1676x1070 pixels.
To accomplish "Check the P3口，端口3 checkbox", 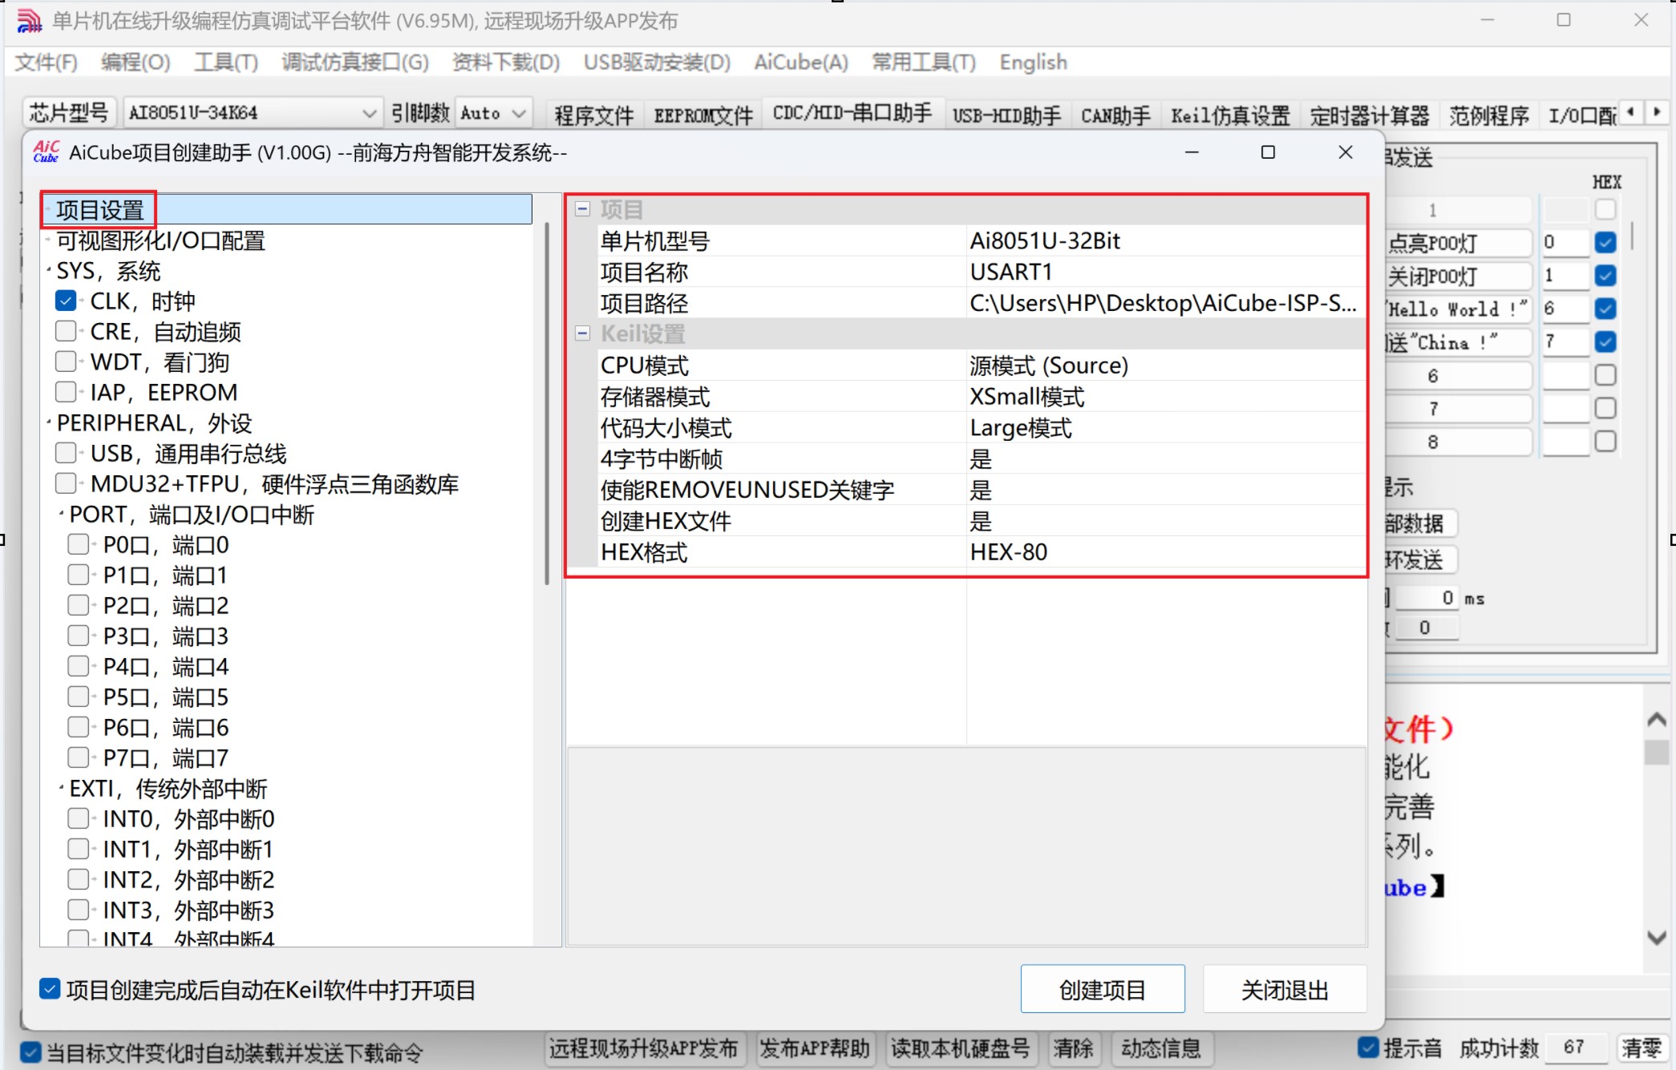I will (79, 636).
